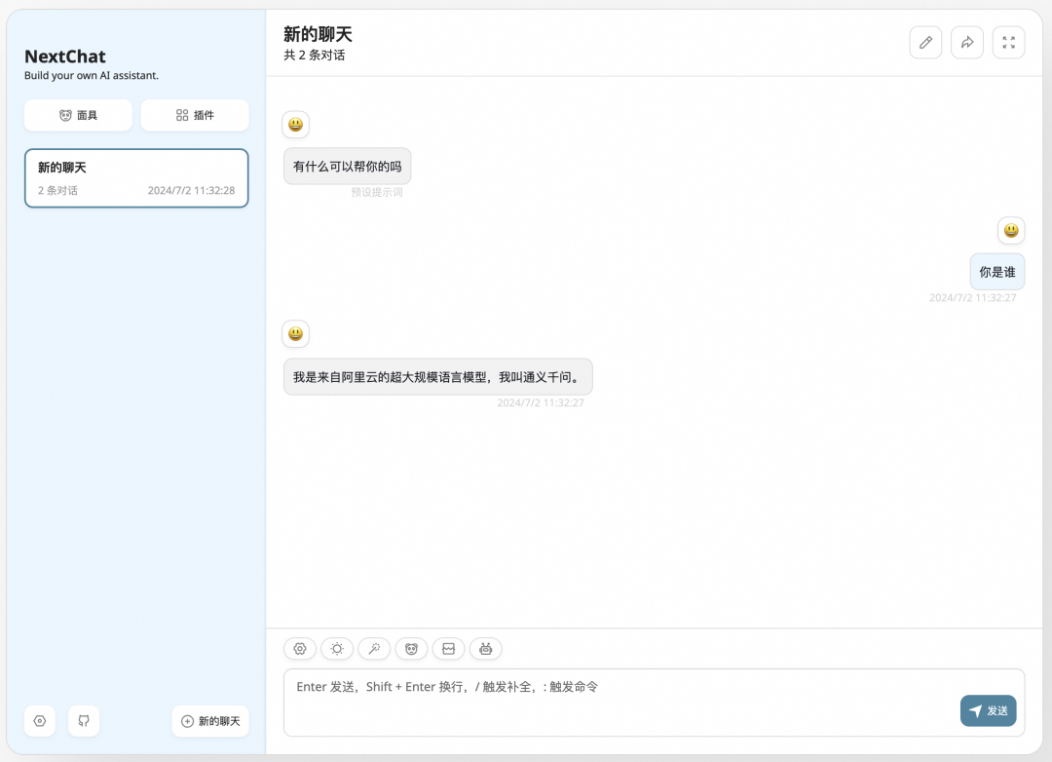The image size is (1052, 762).
Task: Open NextChat settings in bottom-left sidebar
Action: [x=39, y=721]
